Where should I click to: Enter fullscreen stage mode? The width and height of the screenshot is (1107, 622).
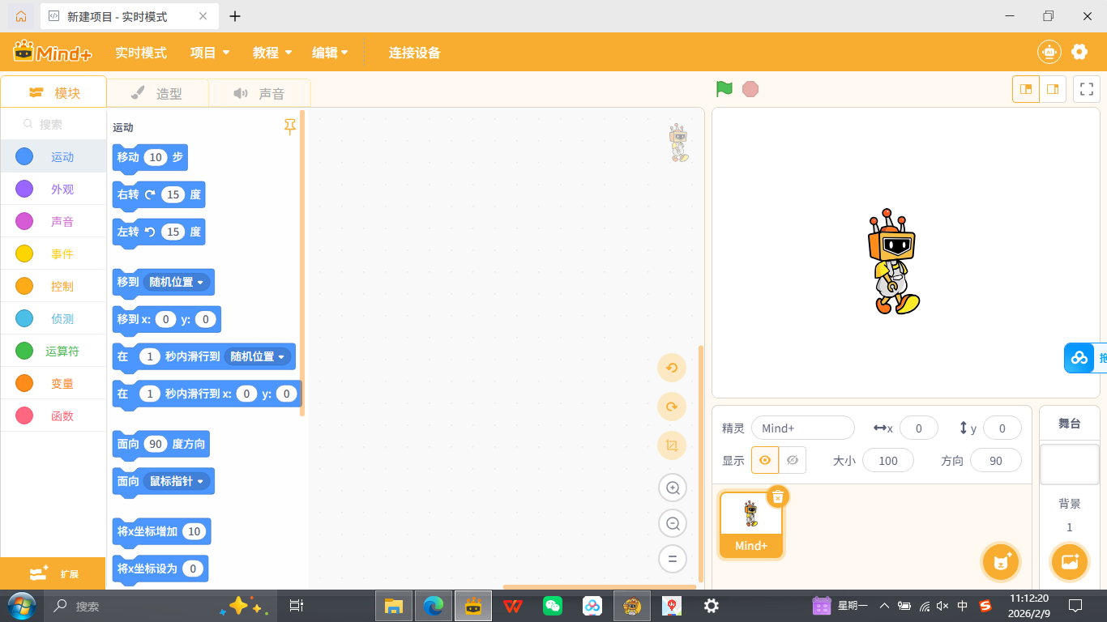coord(1086,89)
